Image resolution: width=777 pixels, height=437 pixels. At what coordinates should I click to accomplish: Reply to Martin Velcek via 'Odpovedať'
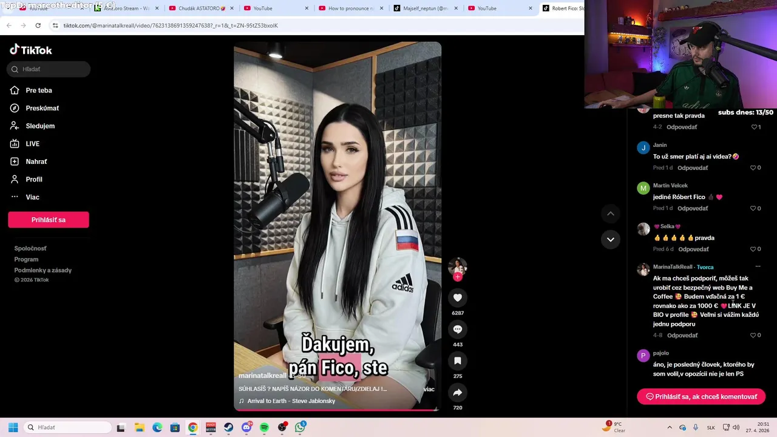[693, 208]
